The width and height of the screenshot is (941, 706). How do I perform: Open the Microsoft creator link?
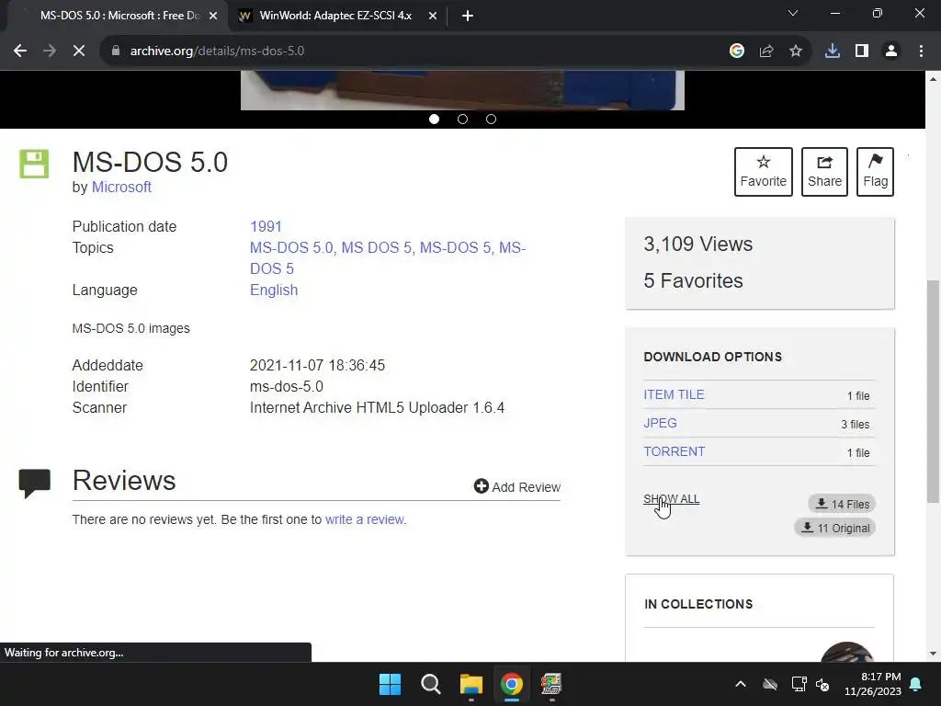[x=121, y=188]
